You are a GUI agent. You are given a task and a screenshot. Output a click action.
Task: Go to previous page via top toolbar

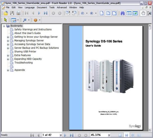(x=33, y=13)
